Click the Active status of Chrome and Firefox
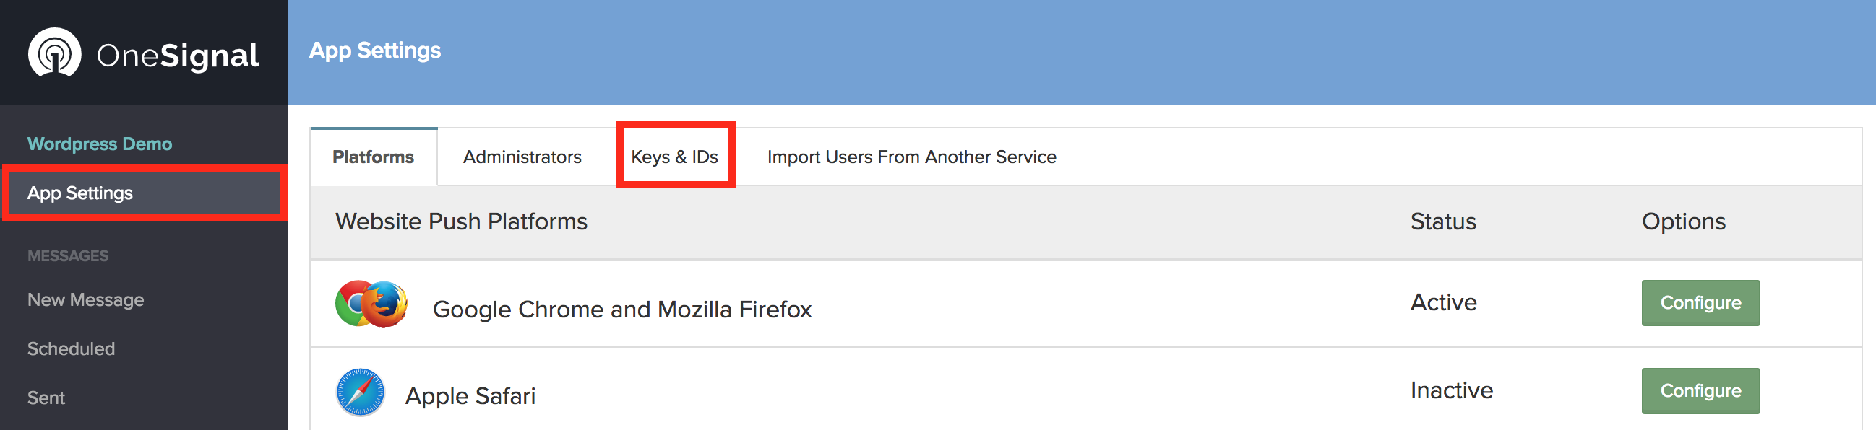 1442,302
